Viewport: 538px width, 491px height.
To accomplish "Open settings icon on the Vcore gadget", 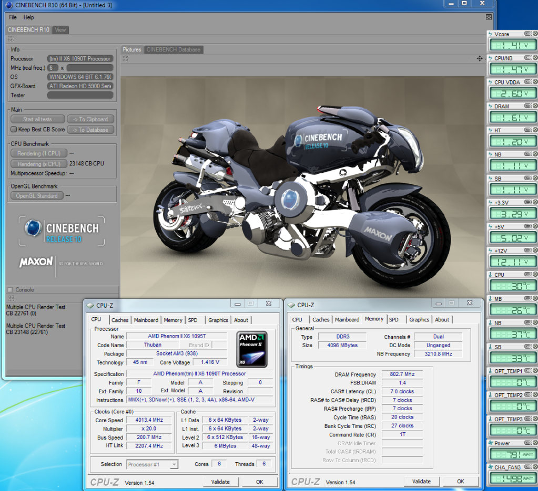I will 527,34.
